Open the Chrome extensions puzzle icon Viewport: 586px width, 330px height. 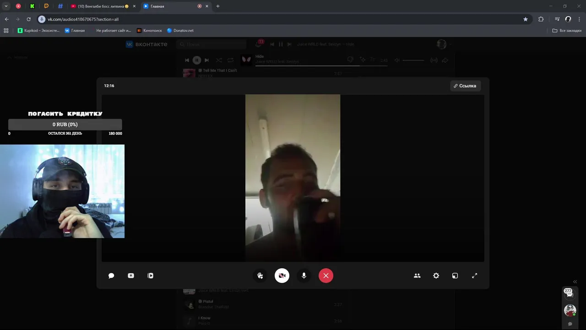tap(541, 19)
